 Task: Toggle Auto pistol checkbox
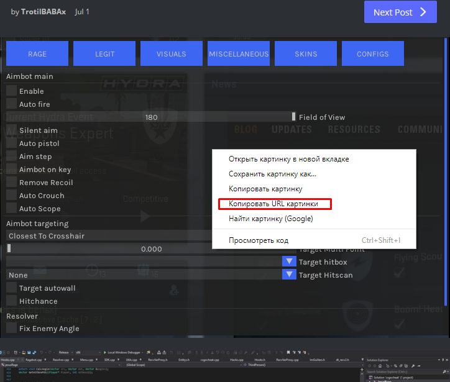(11, 143)
